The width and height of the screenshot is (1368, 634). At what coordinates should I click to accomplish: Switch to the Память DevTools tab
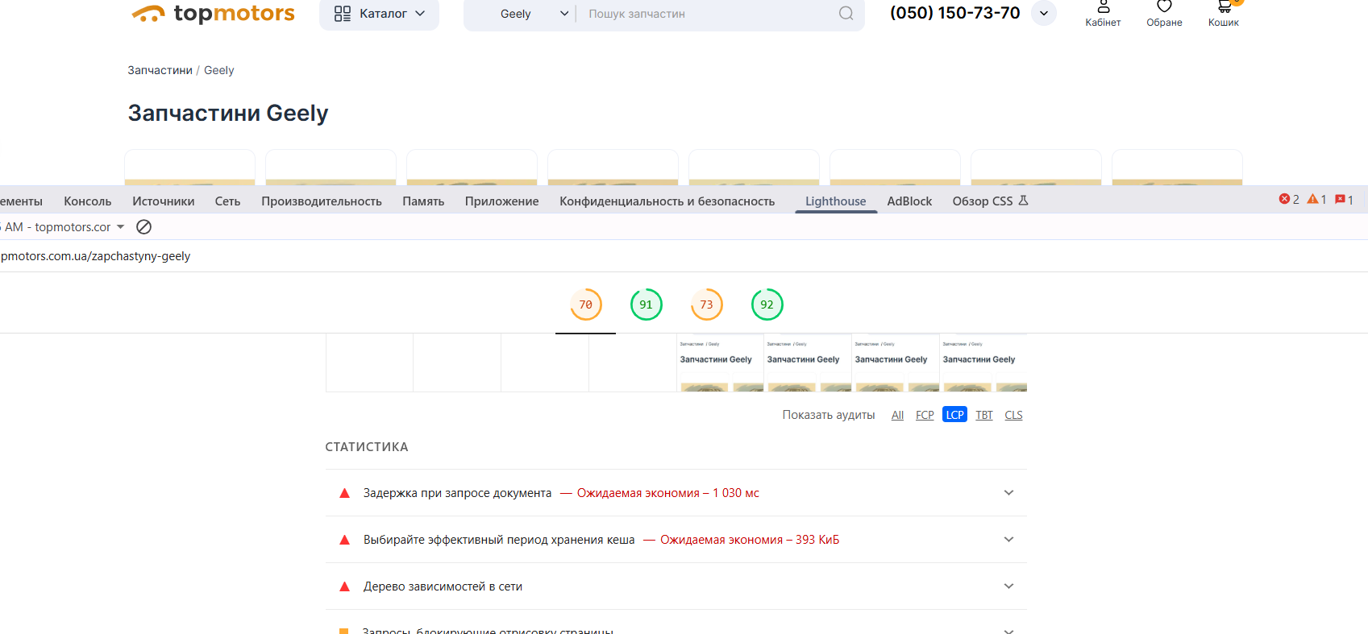423,201
